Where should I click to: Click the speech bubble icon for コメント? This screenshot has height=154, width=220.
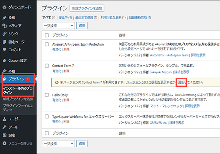pyautogui.click(x=4, y=50)
